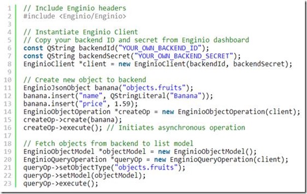Click the comment "// Initiates asynchronous operation"
307x194 pixels.
tap(176, 127)
